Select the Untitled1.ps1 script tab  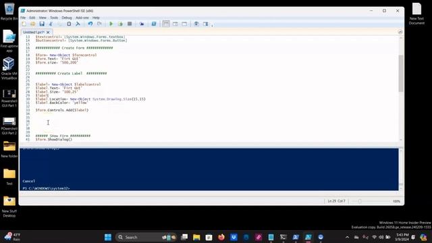[x=34, y=32]
